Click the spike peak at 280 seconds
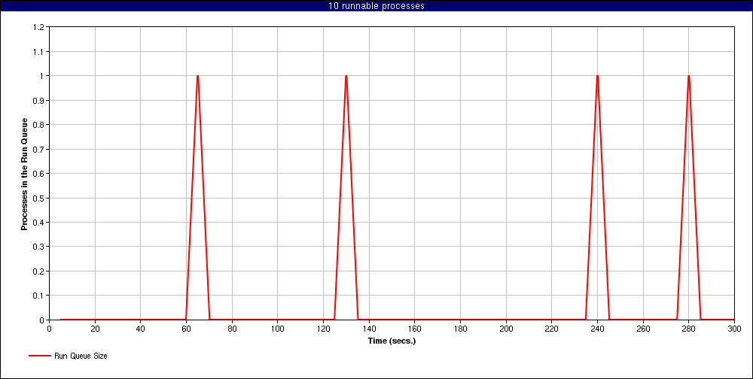 pos(689,76)
